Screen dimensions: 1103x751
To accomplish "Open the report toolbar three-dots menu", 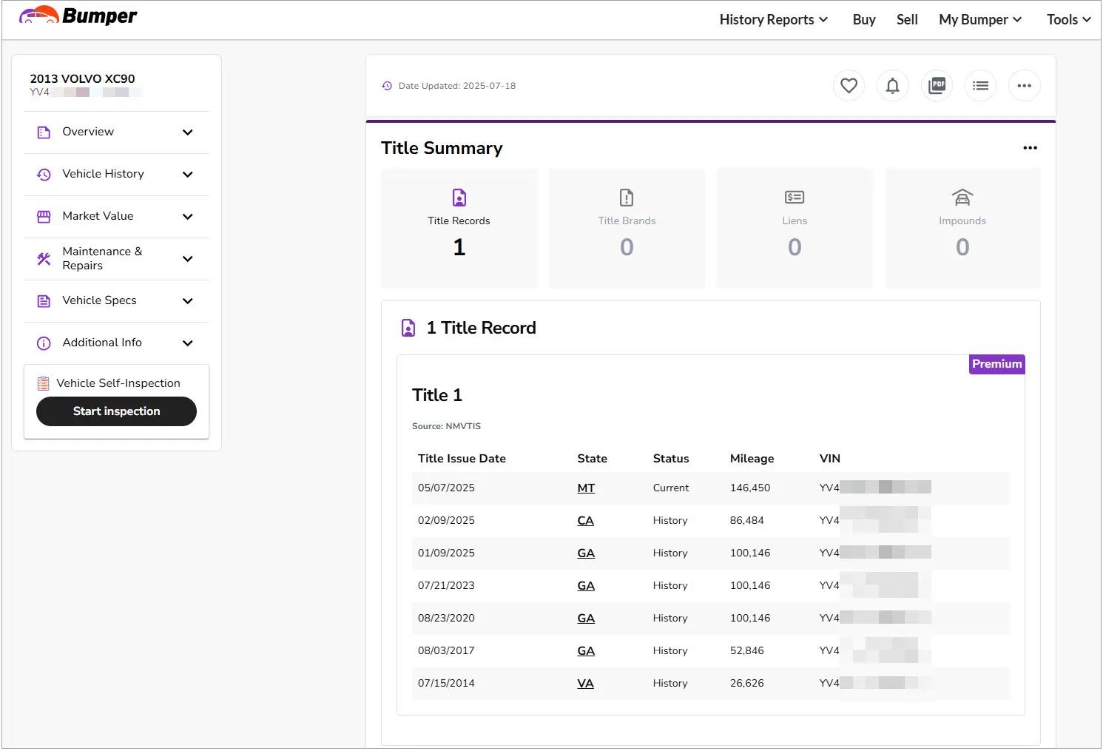I will (x=1024, y=86).
